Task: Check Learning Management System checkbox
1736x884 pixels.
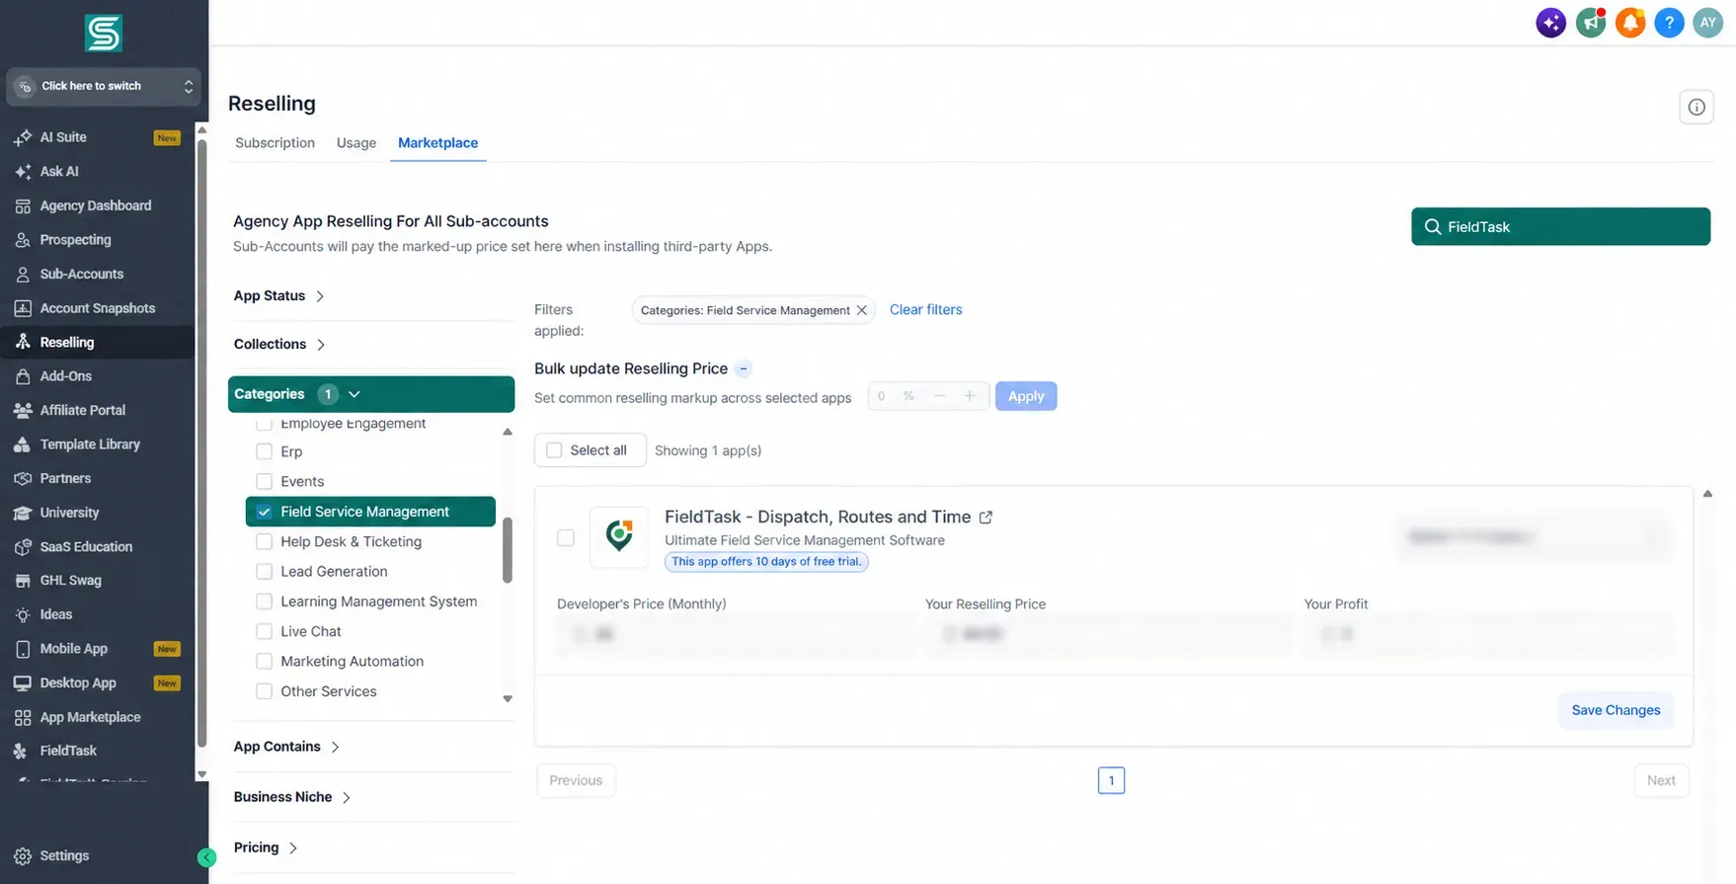Action: coord(264,602)
